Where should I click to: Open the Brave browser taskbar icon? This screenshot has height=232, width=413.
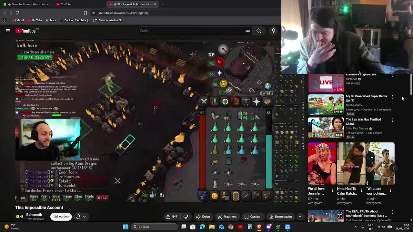click(x=259, y=227)
